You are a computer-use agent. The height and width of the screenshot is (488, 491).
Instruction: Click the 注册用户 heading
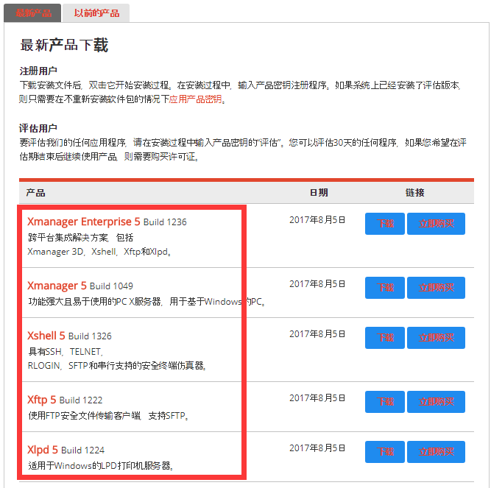coord(38,71)
